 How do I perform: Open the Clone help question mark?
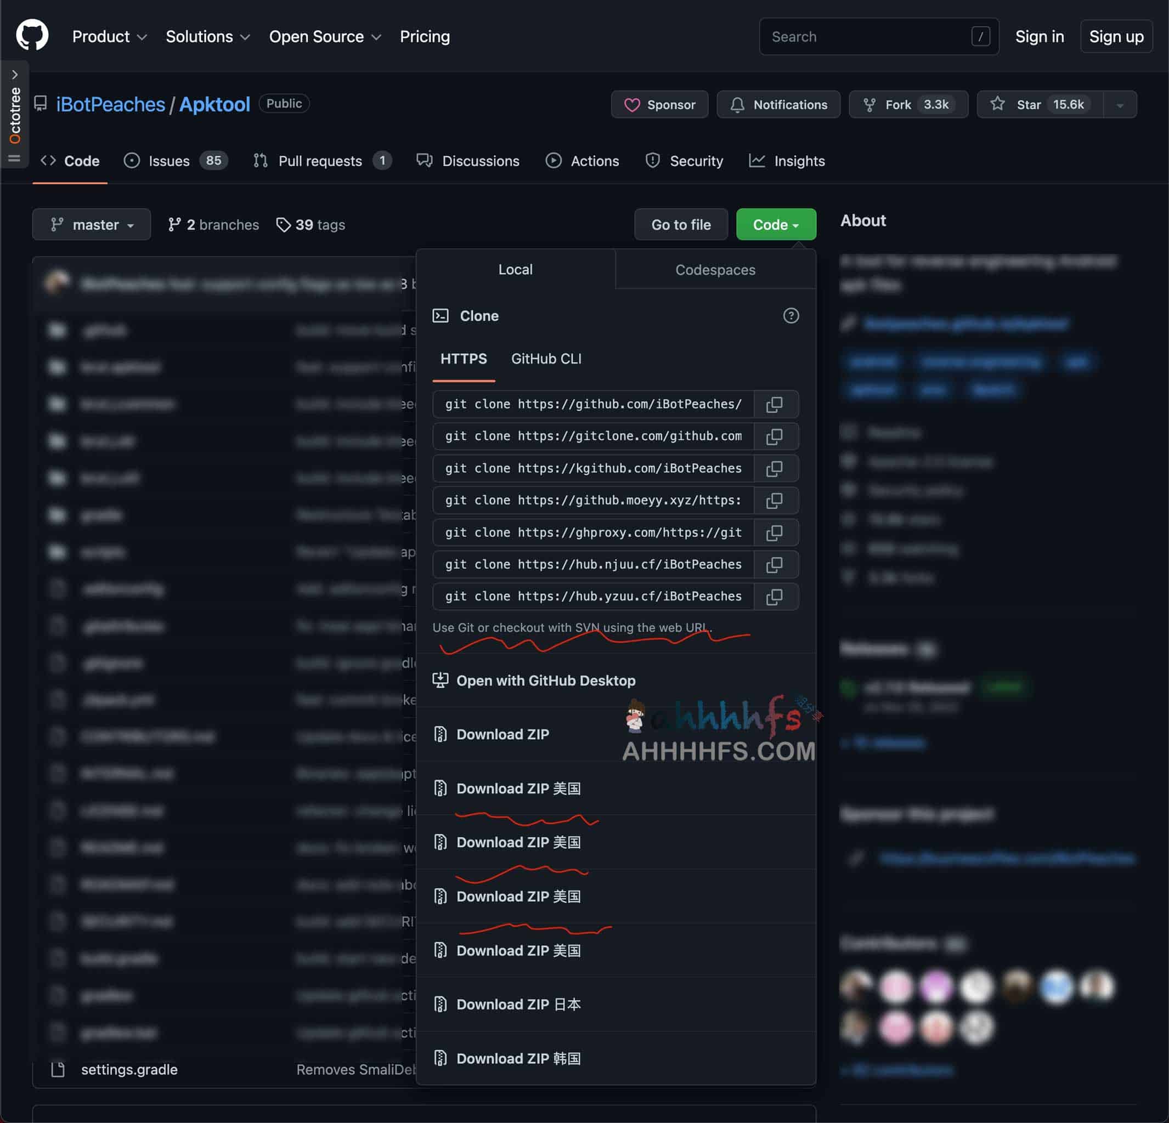(x=791, y=316)
